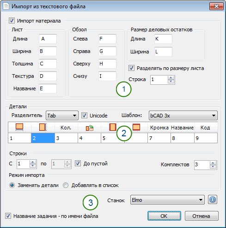This screenshot has width=226, height=228.
Task: Click the Код column header
Action: coord(206,128)
